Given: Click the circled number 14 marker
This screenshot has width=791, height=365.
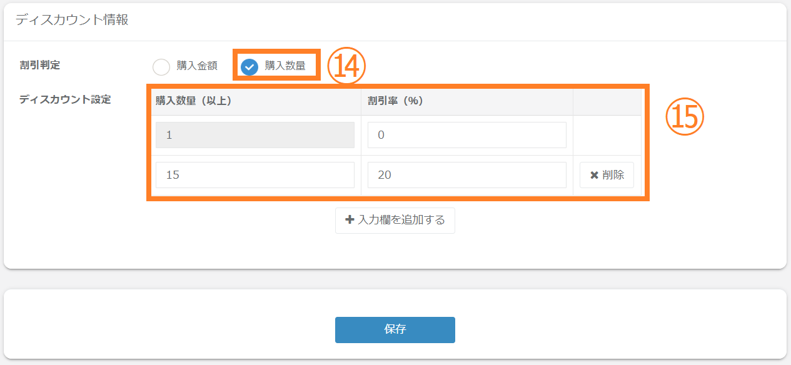Looking at the screenshot, I should coord(346,66).
